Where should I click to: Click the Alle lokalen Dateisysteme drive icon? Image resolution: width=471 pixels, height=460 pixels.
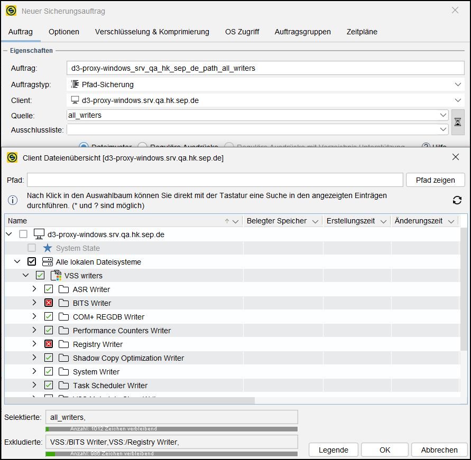tap(47, 261)
